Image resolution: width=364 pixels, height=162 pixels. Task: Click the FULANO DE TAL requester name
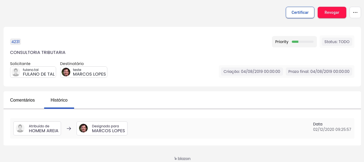[39, 74]
